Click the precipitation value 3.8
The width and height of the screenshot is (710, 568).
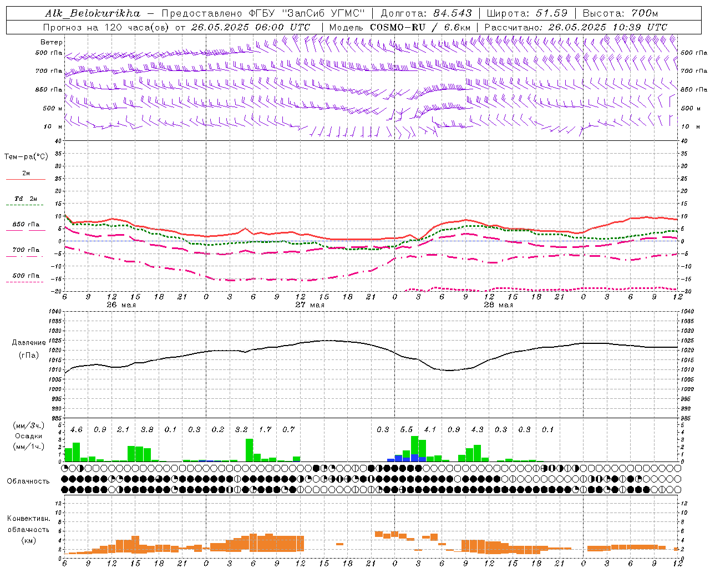[x=147, y=429]
